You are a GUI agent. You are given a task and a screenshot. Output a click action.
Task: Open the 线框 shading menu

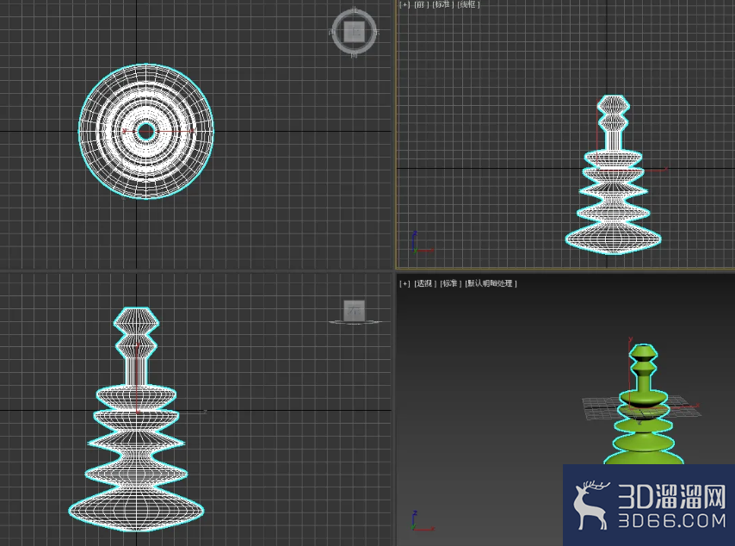[468, 4]
